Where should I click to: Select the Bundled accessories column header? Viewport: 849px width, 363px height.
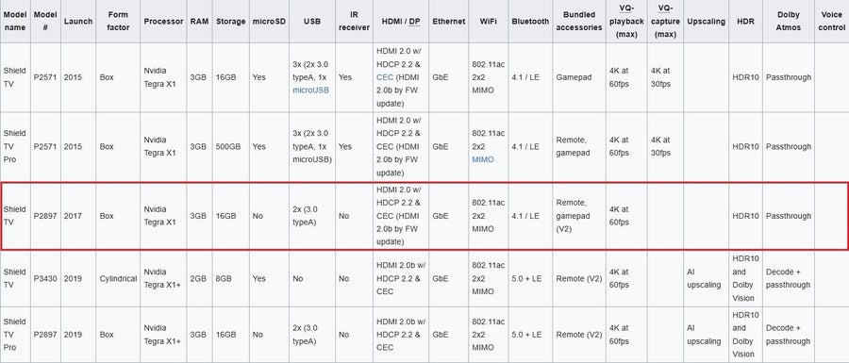tap(579, 21)
